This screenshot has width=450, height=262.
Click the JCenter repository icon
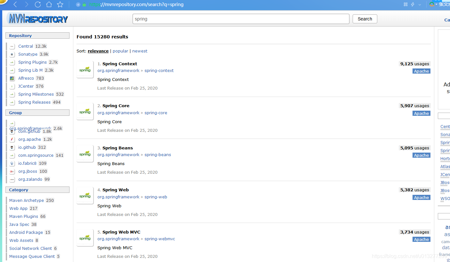tap(12, 86)
